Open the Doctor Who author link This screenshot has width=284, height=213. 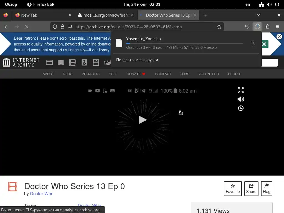(x=42, y=194)
